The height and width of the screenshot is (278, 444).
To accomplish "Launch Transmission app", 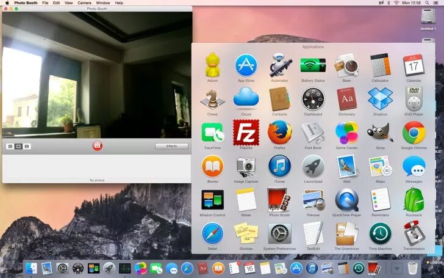I will tap(414, 233).
